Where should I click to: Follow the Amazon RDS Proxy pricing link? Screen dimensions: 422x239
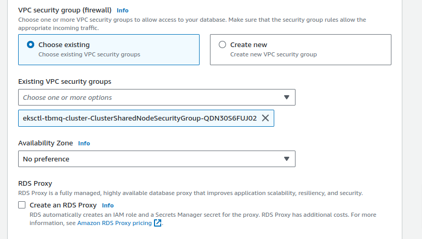[114, 223]
